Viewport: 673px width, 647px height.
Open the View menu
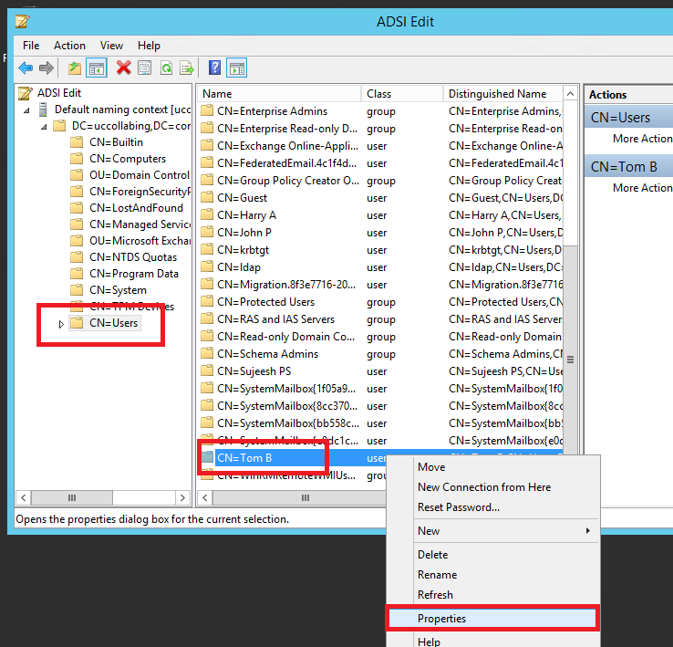111,46
